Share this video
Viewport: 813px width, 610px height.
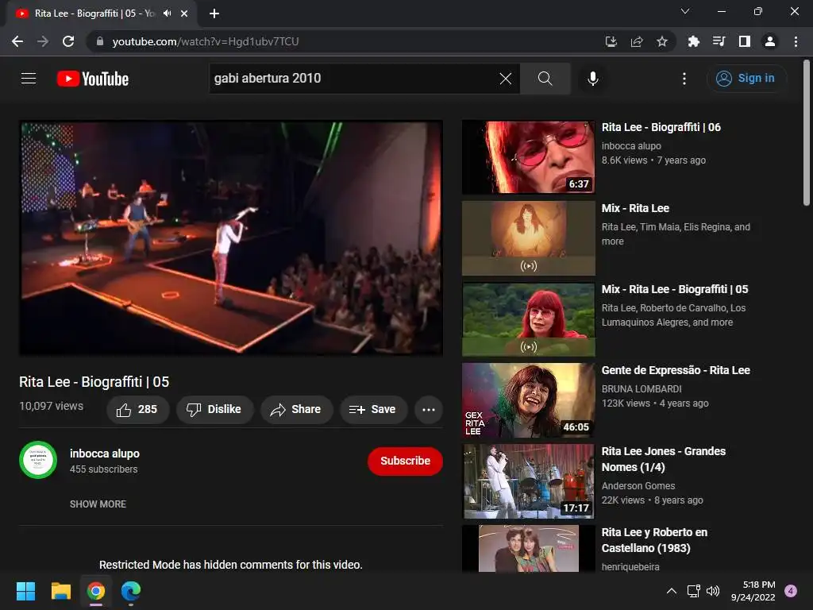[295, 410]
